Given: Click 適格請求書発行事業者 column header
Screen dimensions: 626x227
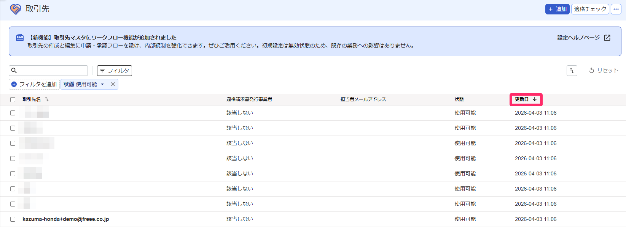Looking at the screenshot, I should [249, 99].
